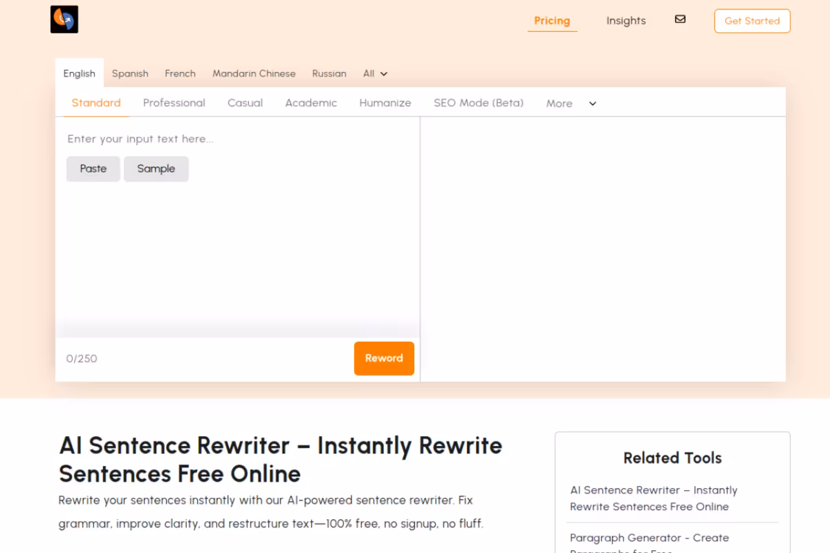Open the Pricing page
This screenshot has width=830, height=553.
[x=552, y=21]
